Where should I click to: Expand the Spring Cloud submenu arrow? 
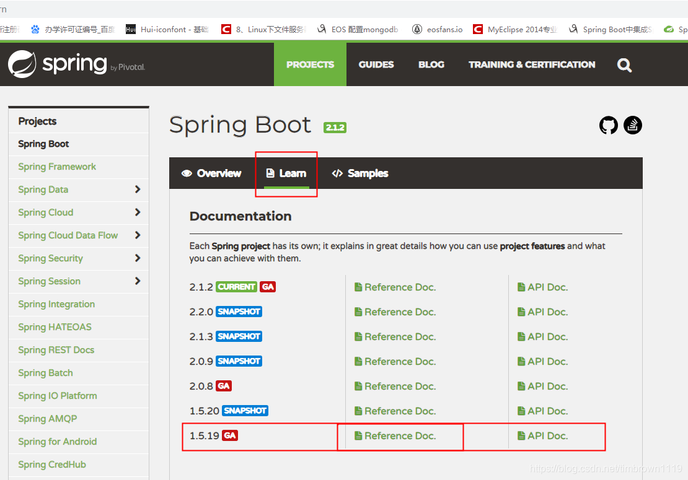click(x=138, y=212)
